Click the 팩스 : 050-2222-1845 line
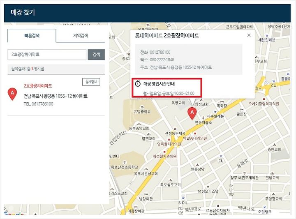 tap(157, 60)
